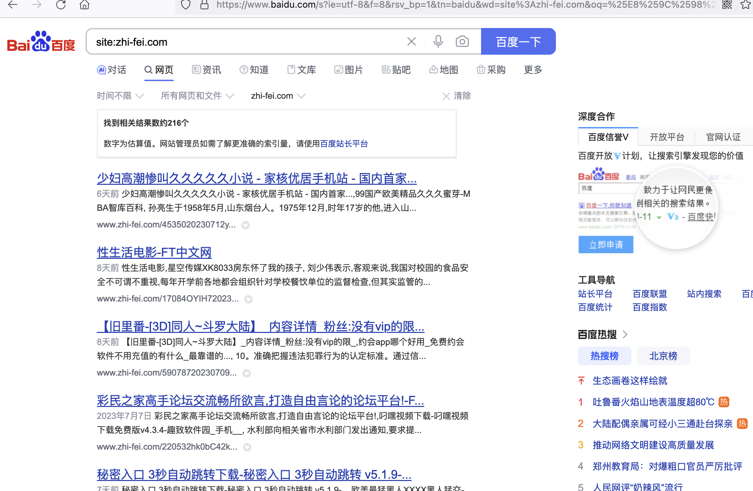This screenshot has height=491, width=753.
Task: Expand the 所有网页和文件 filter dropdown
Action: click(197, 96)
